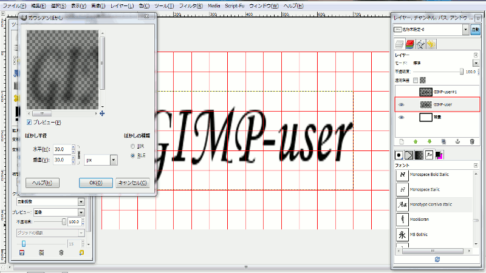
Task: Save tool options preset icon
Action: [x=22, y=253]
